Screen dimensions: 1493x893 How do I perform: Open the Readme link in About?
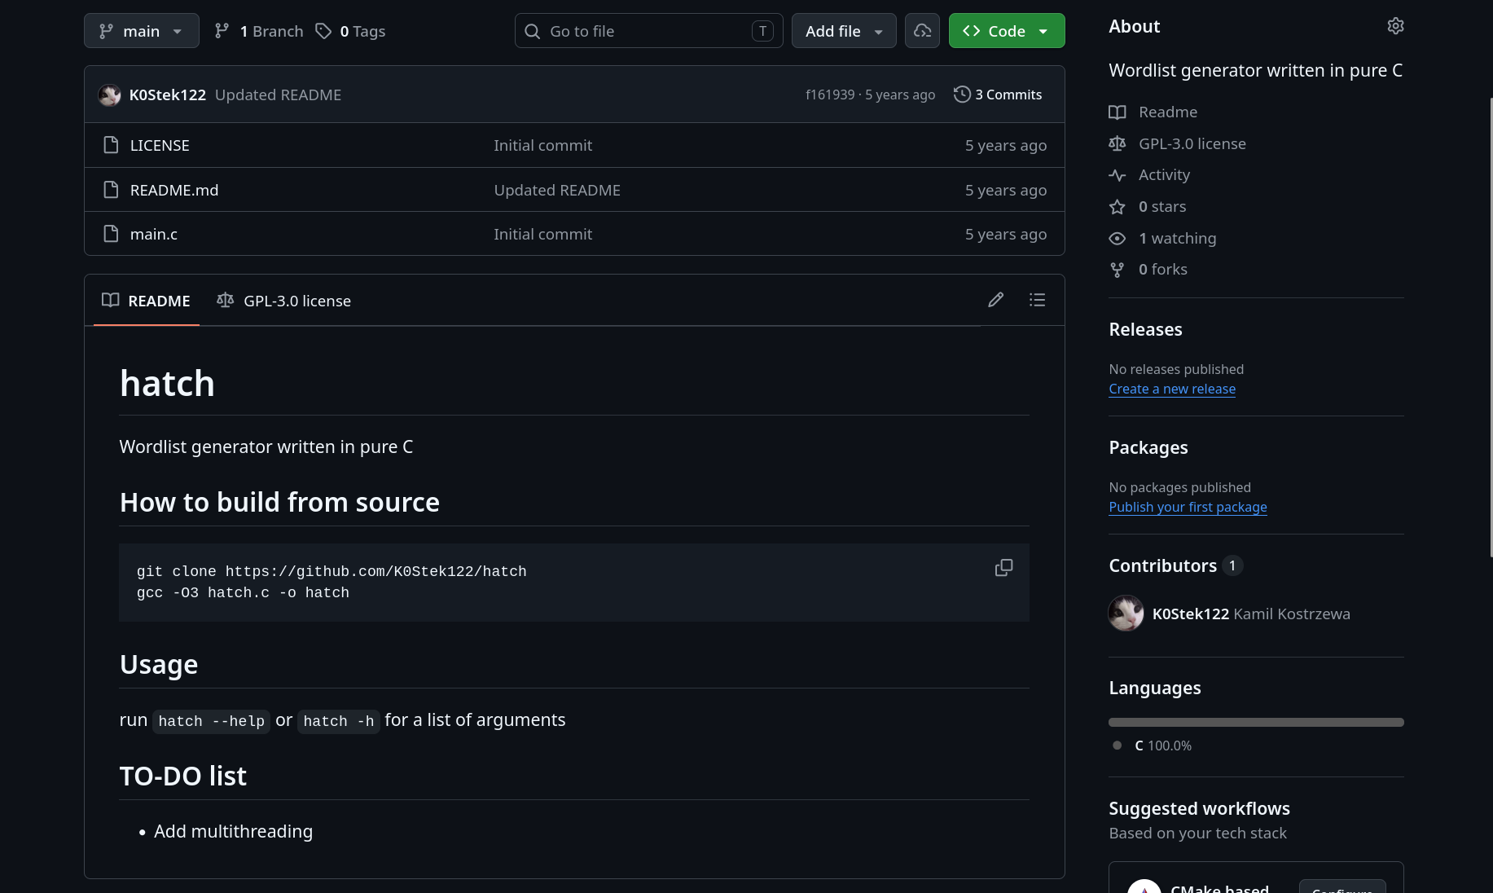[1168, 112]
